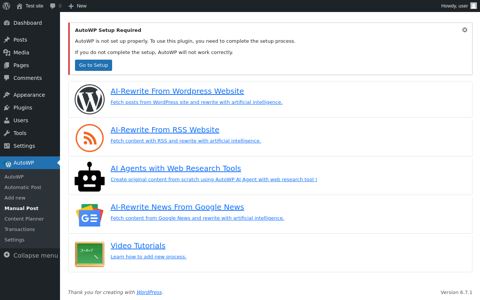Open Plugins in the sidebar
This screenshot has height=300, width=480.
[x=23, y=108]
